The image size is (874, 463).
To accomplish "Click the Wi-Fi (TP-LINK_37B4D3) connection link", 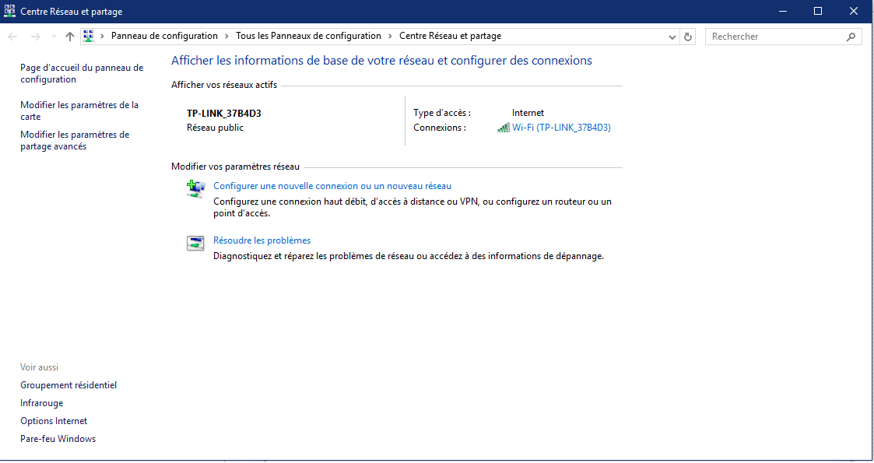I will 561,127.
